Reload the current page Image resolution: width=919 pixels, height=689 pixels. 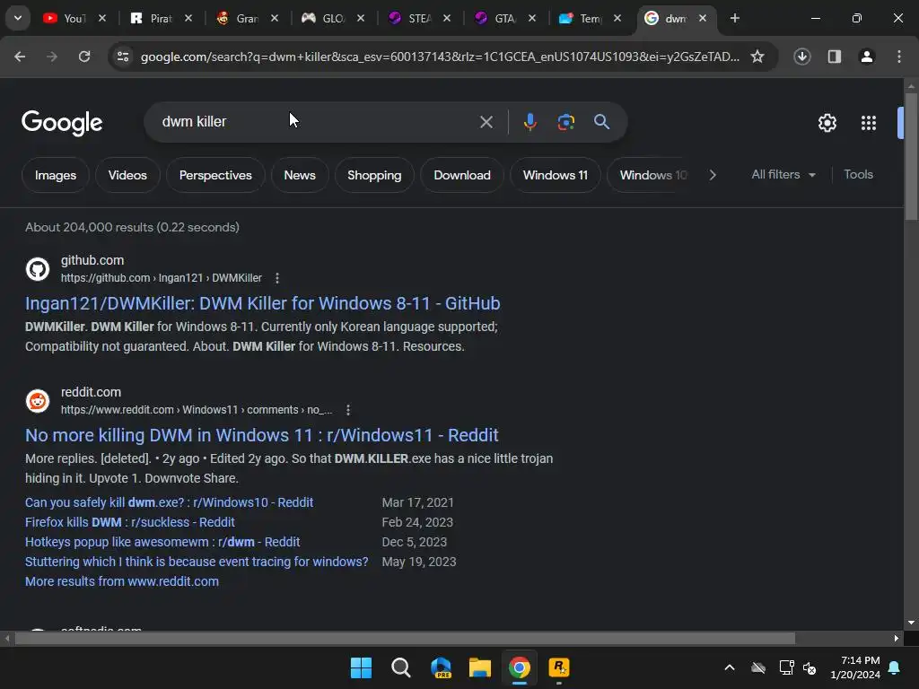tap(84, 57)
